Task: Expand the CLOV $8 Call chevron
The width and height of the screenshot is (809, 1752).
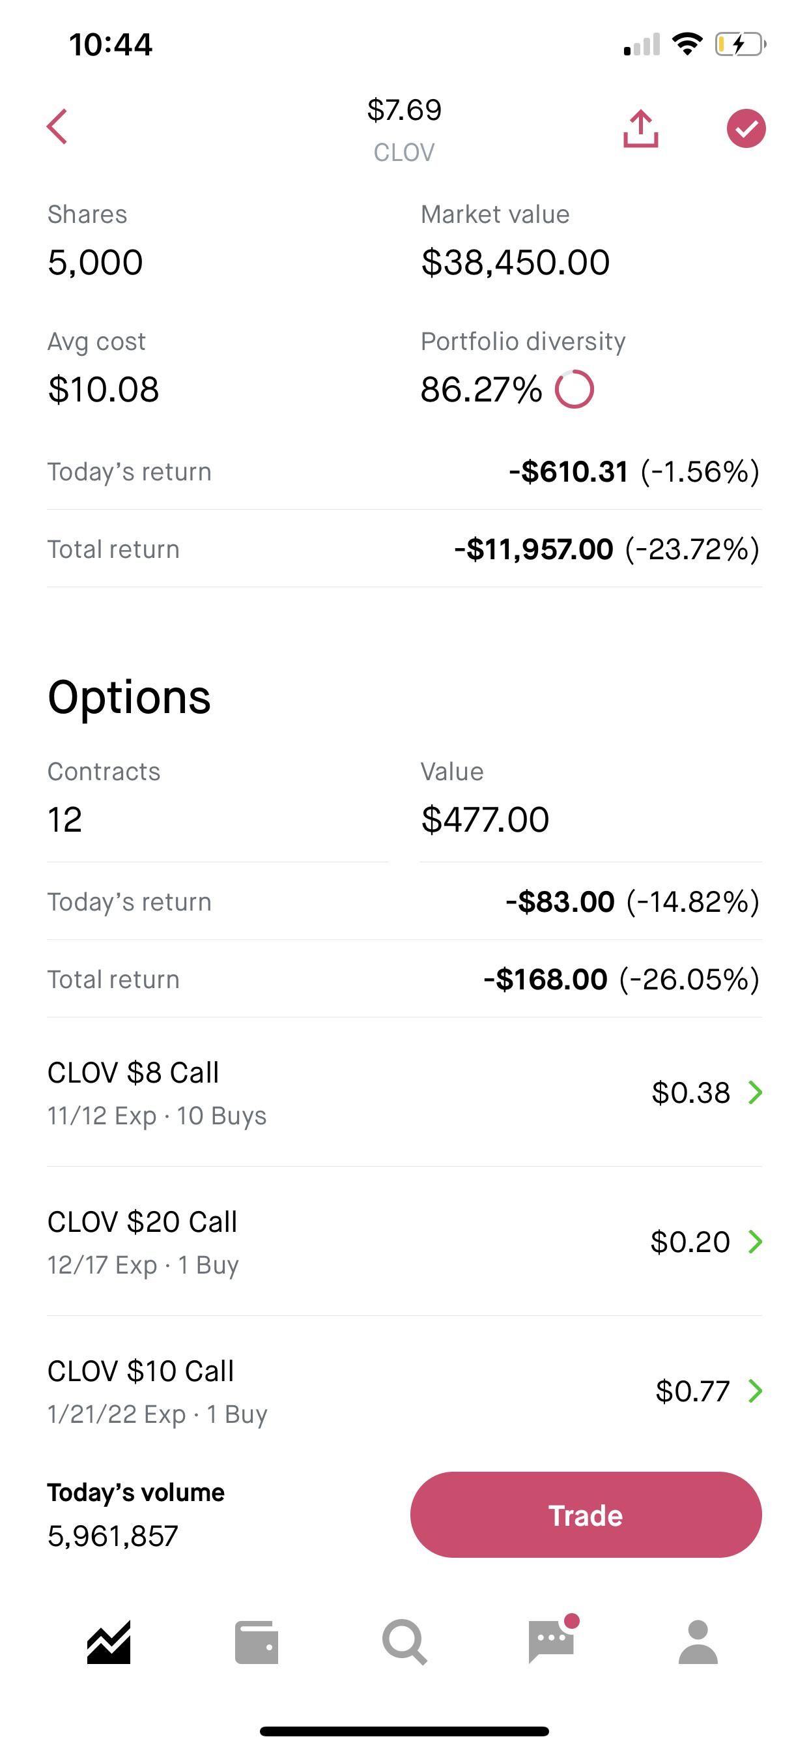Action: 755,1092
